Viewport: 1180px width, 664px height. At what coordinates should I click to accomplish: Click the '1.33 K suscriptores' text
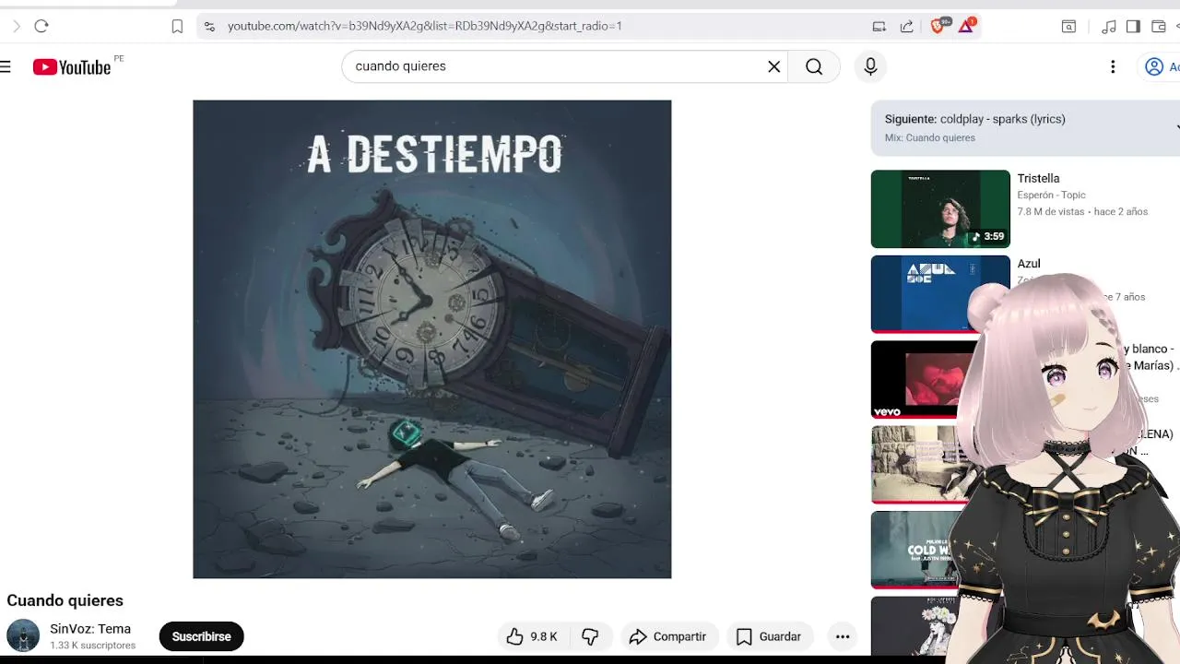(92, 646)
